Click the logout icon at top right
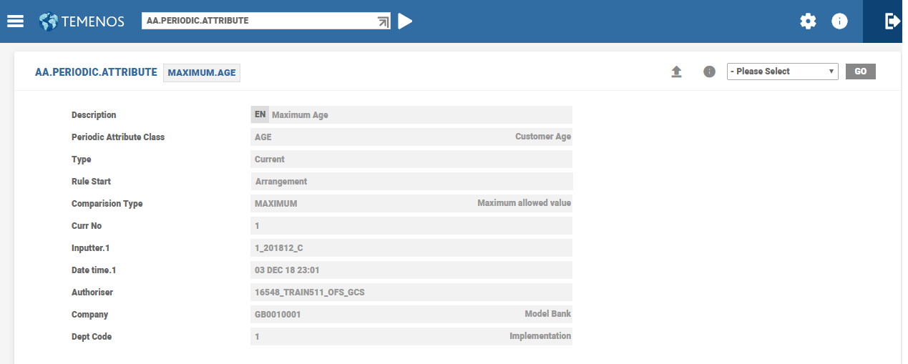Image resolution: width=908 pixels, height=364 pixels. coord(892,21)
